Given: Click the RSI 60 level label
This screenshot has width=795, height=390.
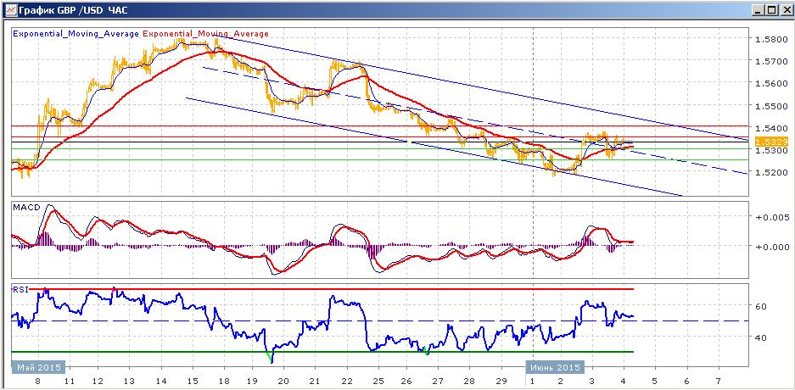Looking at the screenshot, I should point(760,306).
